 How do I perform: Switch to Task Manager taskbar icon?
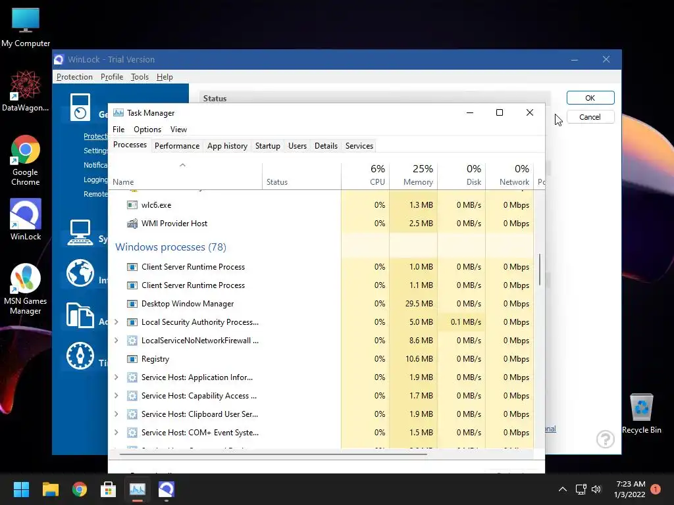tap(138, 489)
